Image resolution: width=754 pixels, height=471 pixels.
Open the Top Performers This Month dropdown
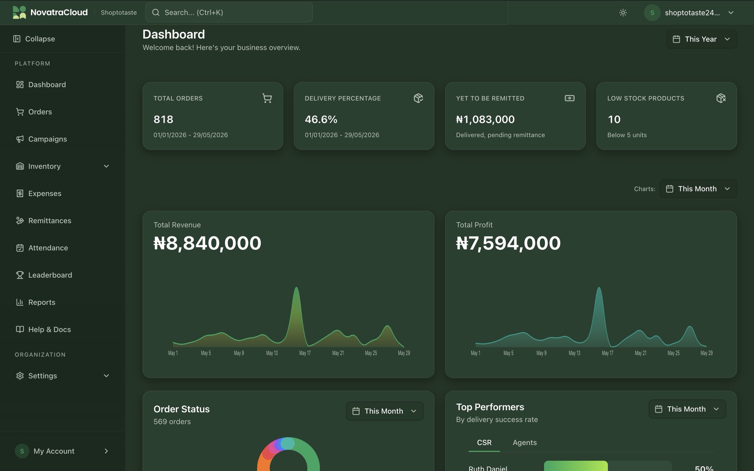pos(687,409)
